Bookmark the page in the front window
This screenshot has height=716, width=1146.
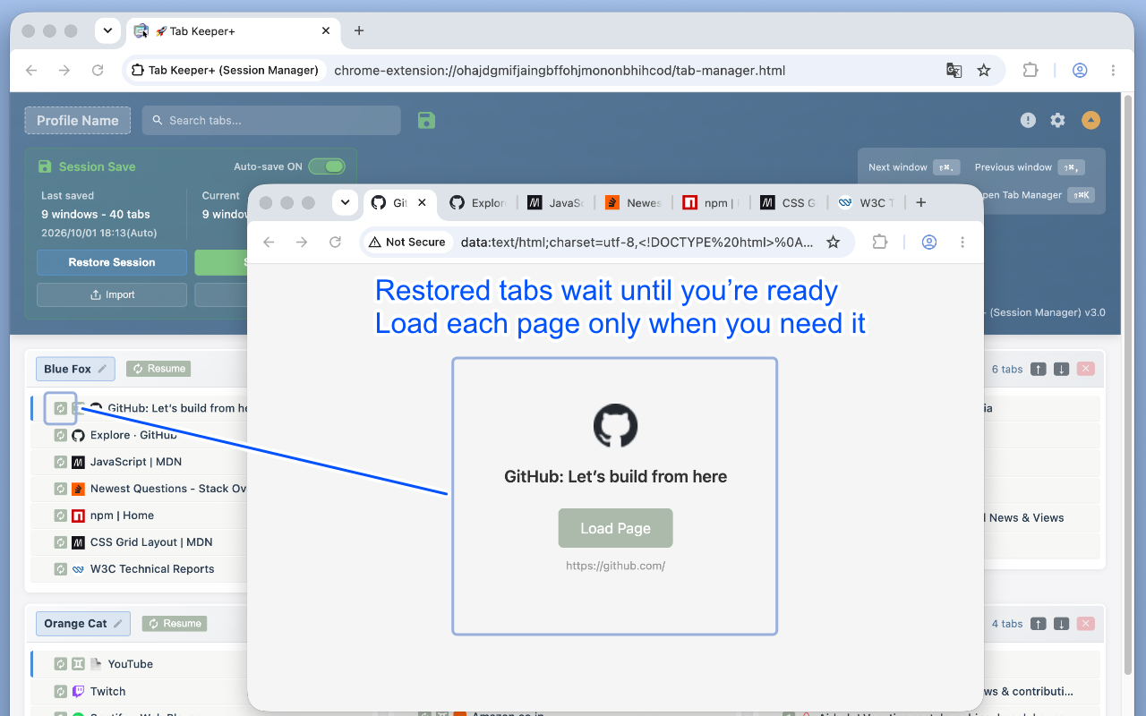[x=833, y=242]
